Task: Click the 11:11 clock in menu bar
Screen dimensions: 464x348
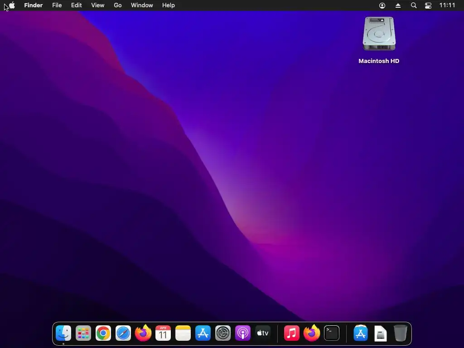Action: point(447,5)
